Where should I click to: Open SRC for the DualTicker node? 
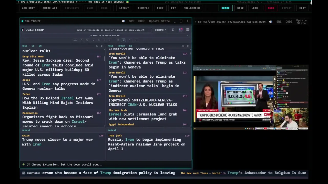pyautogui.click(x=132, y=21)
